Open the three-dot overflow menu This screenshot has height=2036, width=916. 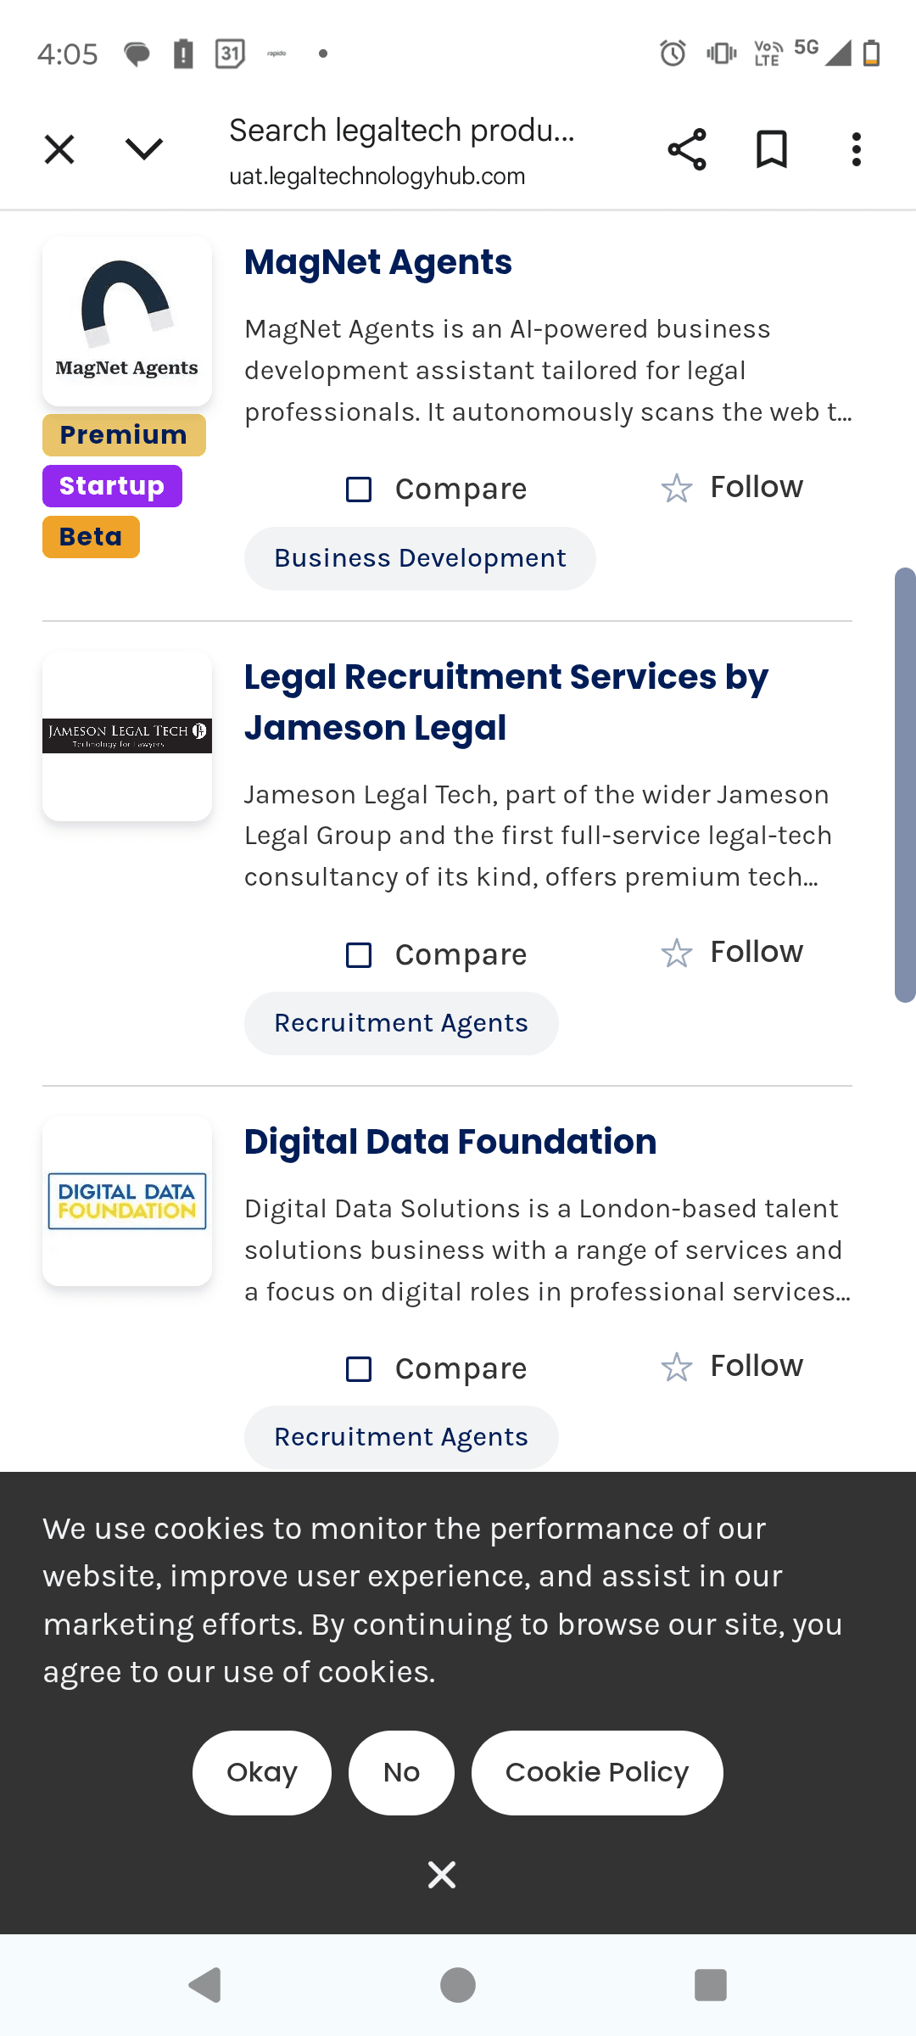[857, 149]
